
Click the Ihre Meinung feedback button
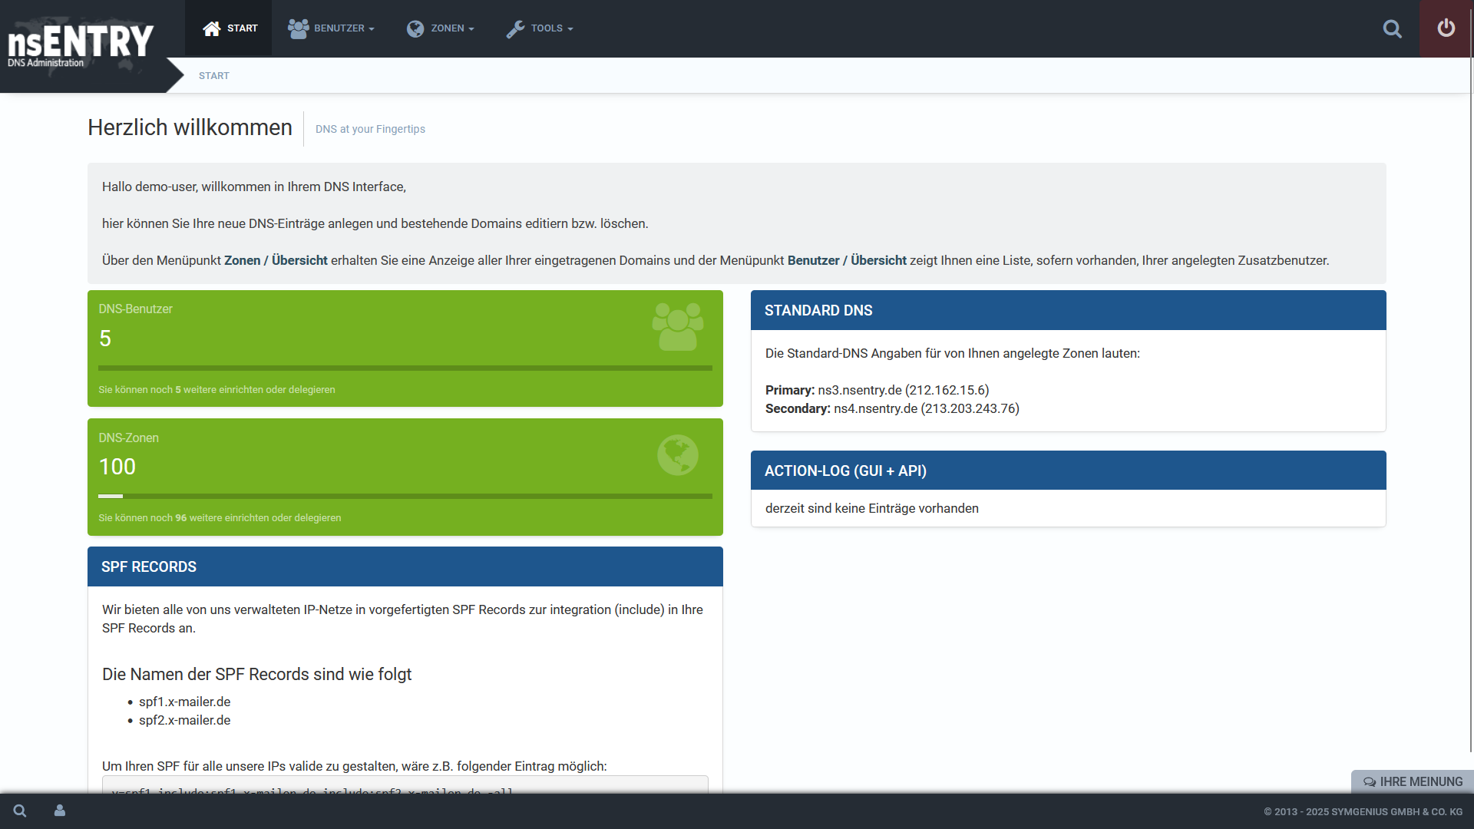pos(1413,781)
